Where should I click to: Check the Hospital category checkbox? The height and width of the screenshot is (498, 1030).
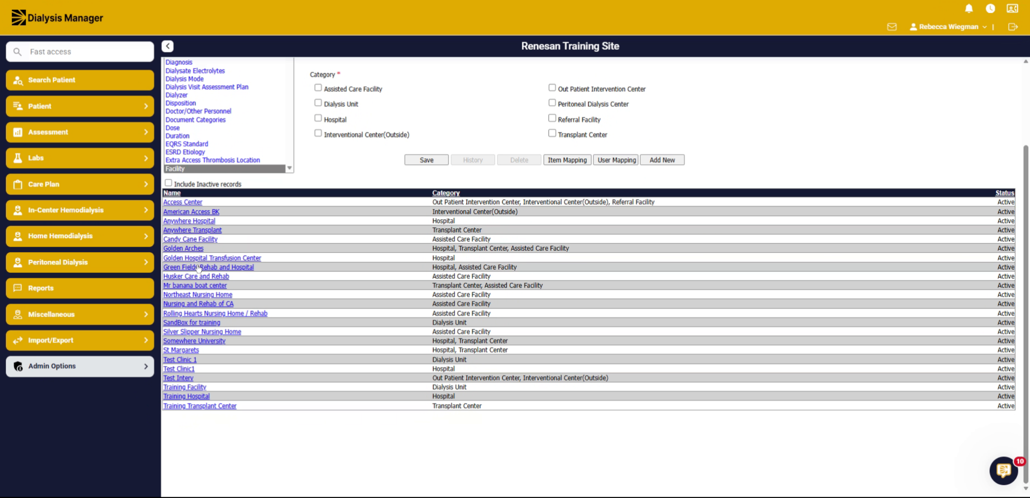pyautogui.click(x=318, y=118)
